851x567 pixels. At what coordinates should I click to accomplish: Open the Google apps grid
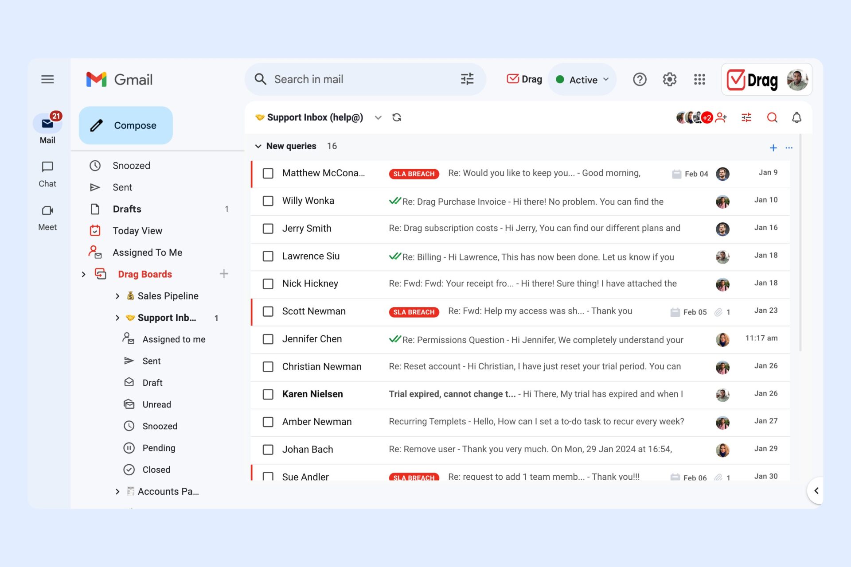click(x=699, y=79)
